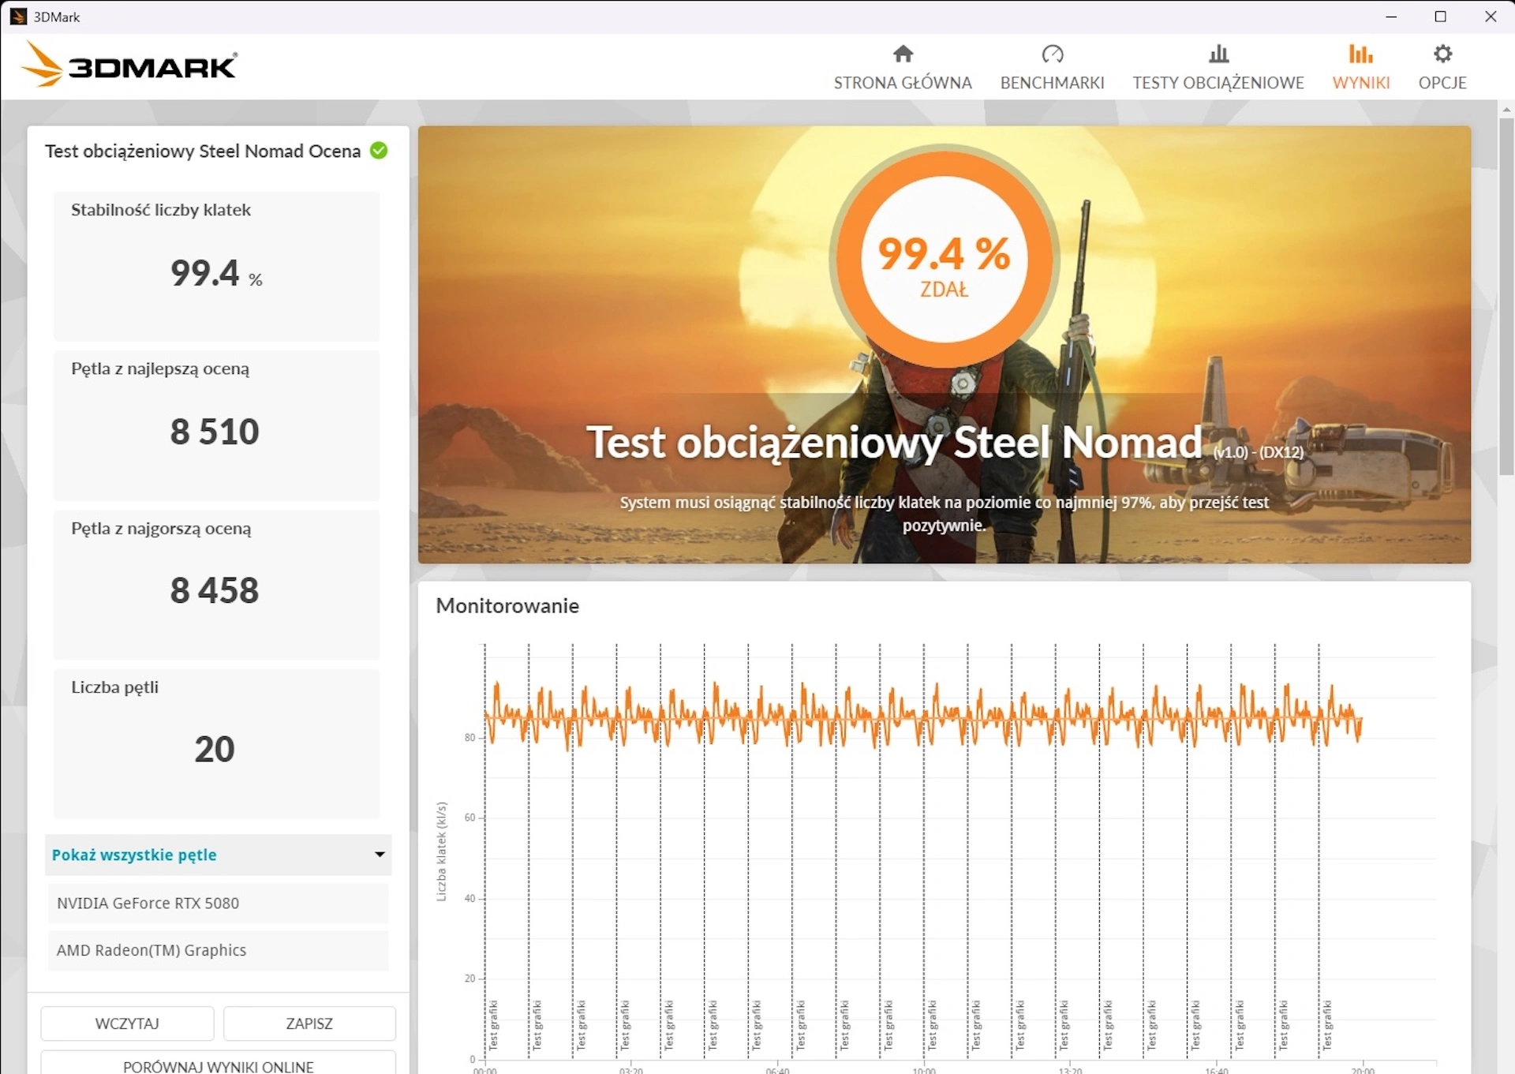Click the Test obciążeniowy Steel Nomad Ocena title
This screenshot has width=1515, height=1074.
[203, 151]
